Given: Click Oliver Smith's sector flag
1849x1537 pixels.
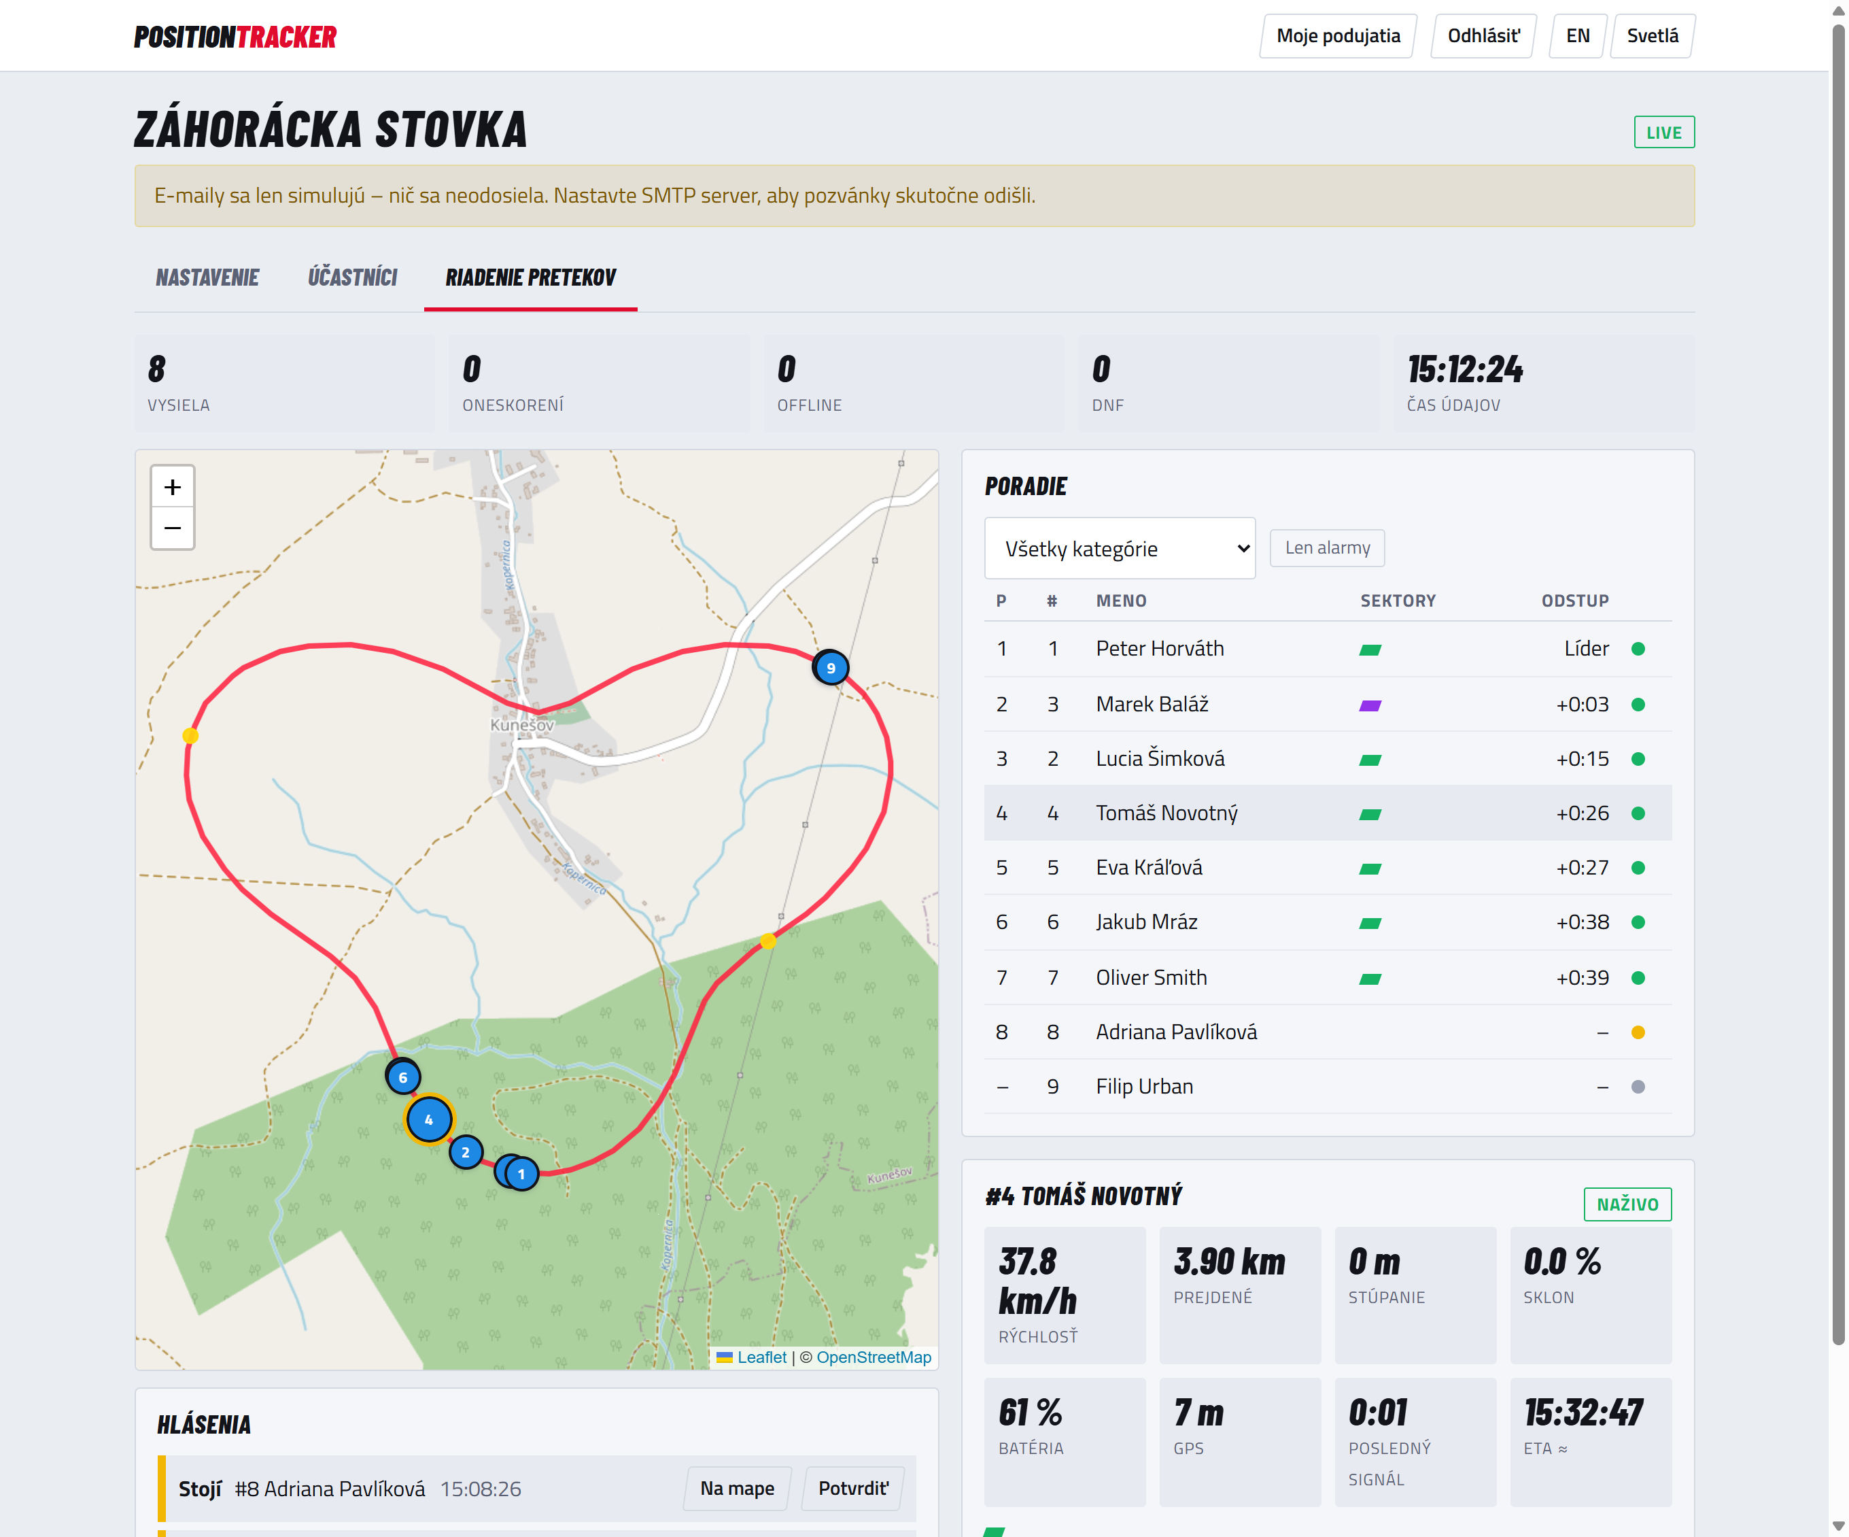Looking at the screenshot, I should coord(1370,979).
